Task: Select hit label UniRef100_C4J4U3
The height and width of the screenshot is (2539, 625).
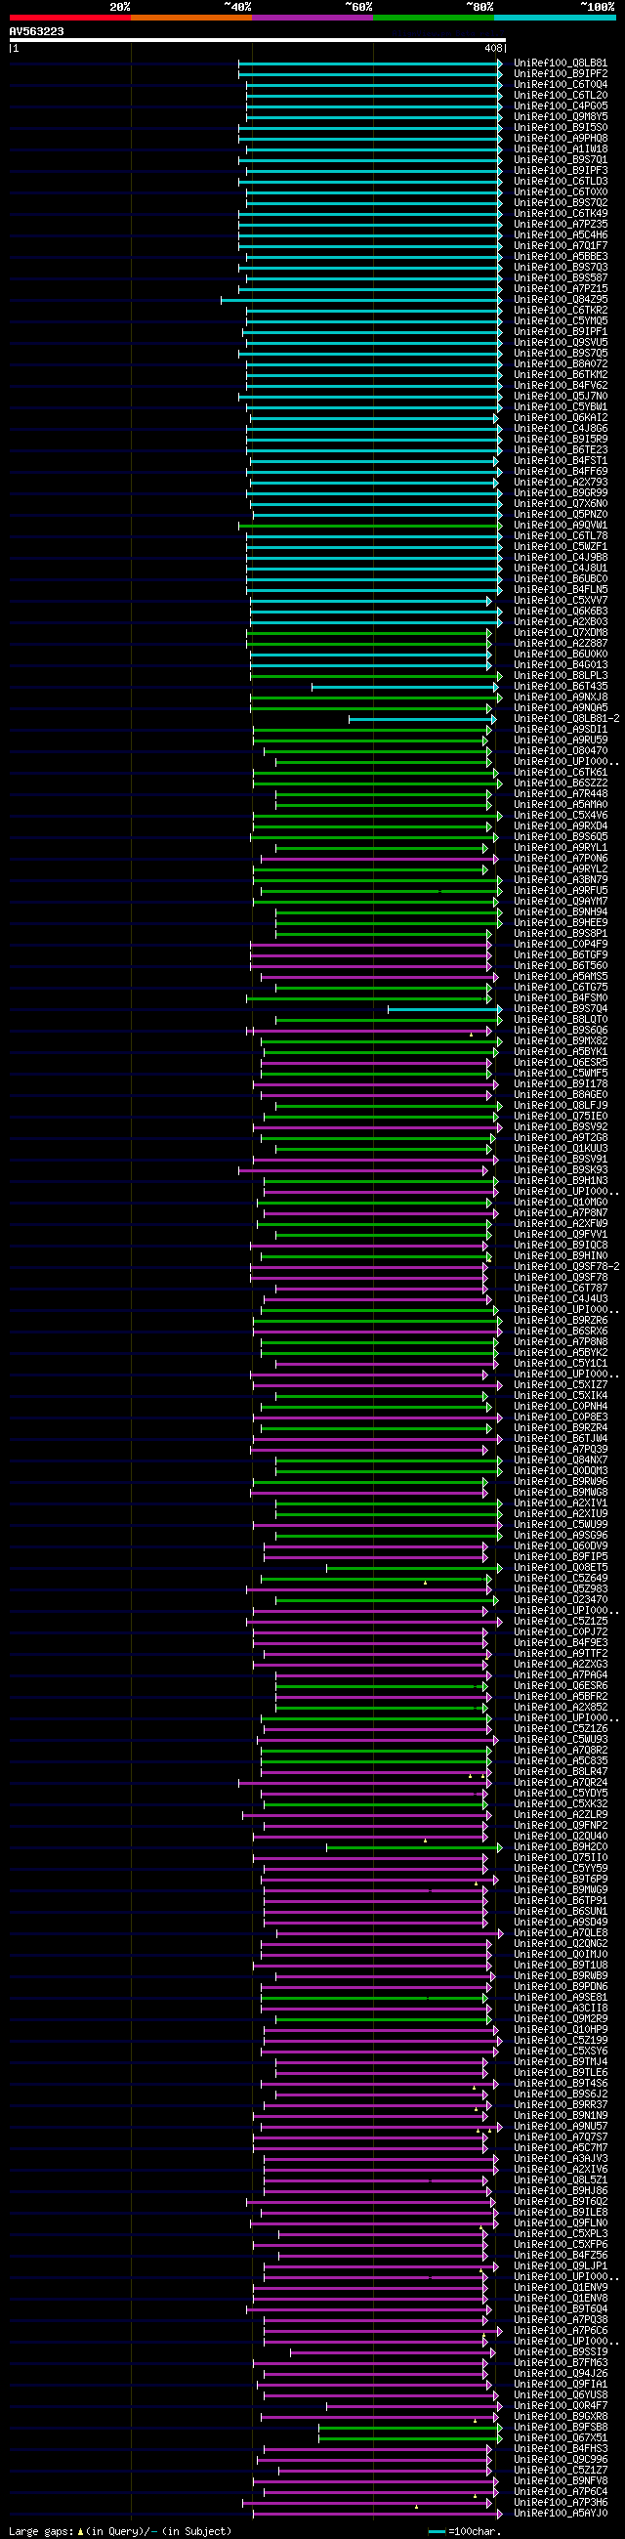Action: coord(561,1299)
